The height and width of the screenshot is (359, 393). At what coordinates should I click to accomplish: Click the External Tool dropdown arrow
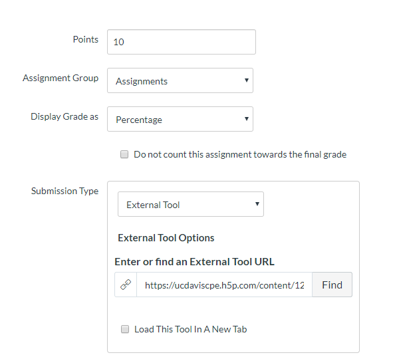click(257, 204)
